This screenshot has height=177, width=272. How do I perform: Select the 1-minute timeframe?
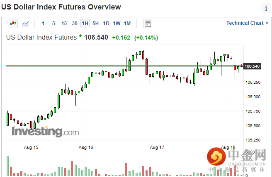pyautogui.click(x=43, y=24)
